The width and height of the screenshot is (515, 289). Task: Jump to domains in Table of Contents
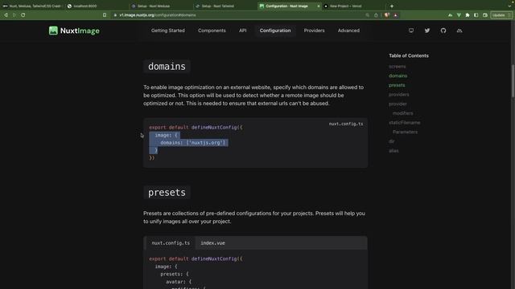pos(398,75)
